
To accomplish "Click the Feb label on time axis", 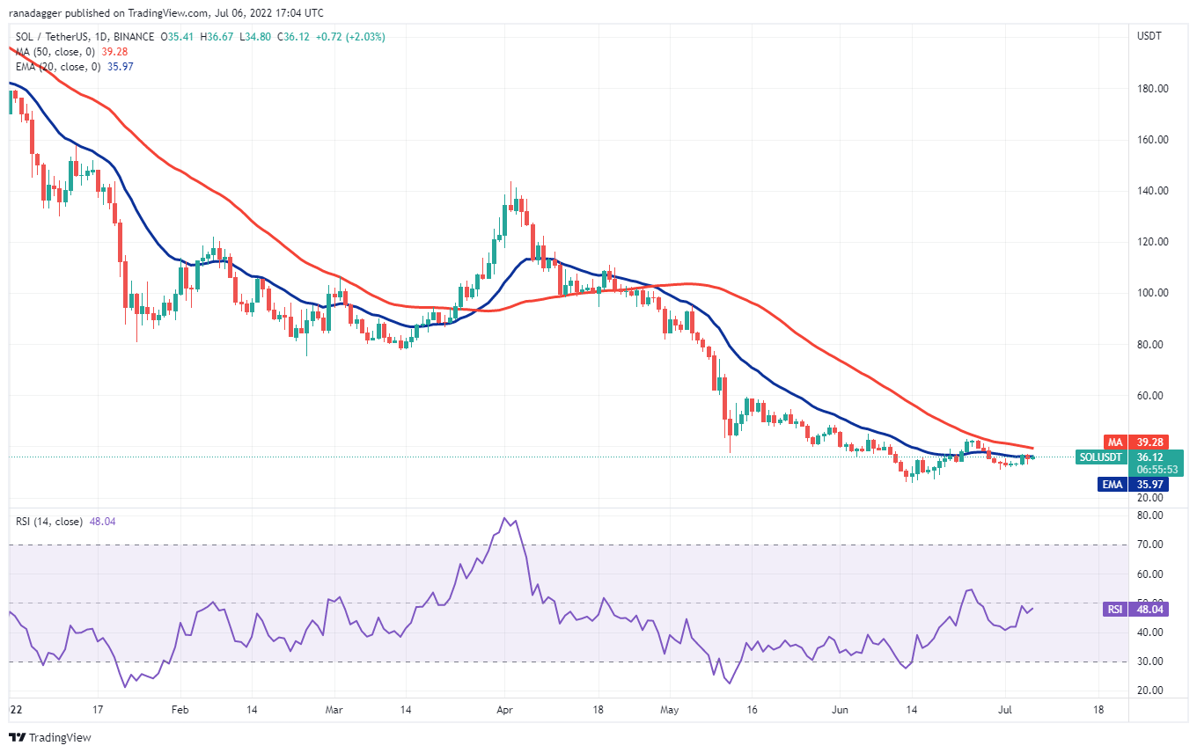I will point(180,708).
